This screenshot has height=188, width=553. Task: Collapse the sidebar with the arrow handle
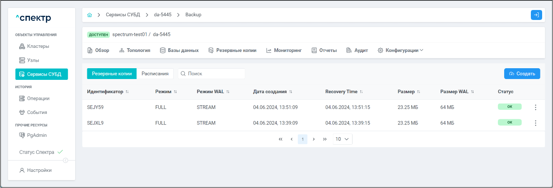[66, 161]
